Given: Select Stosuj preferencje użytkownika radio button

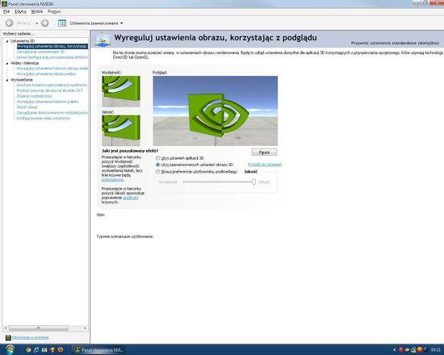Looking at the screenshot, I should pos(157,172).
